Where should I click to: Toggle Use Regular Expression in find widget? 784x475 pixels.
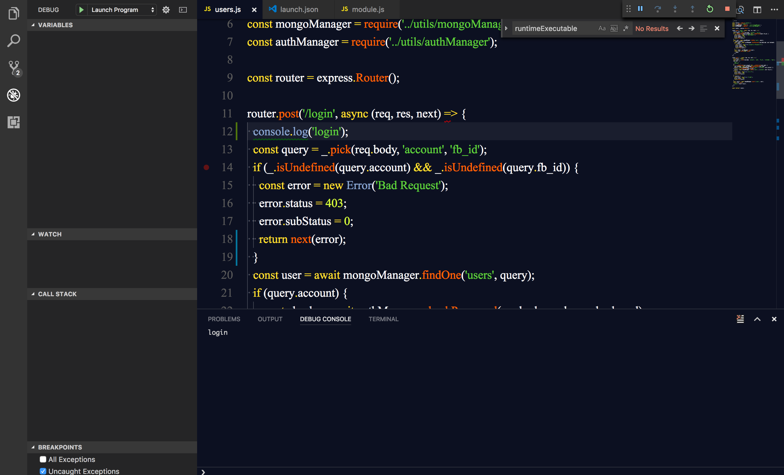coord(626,28)
